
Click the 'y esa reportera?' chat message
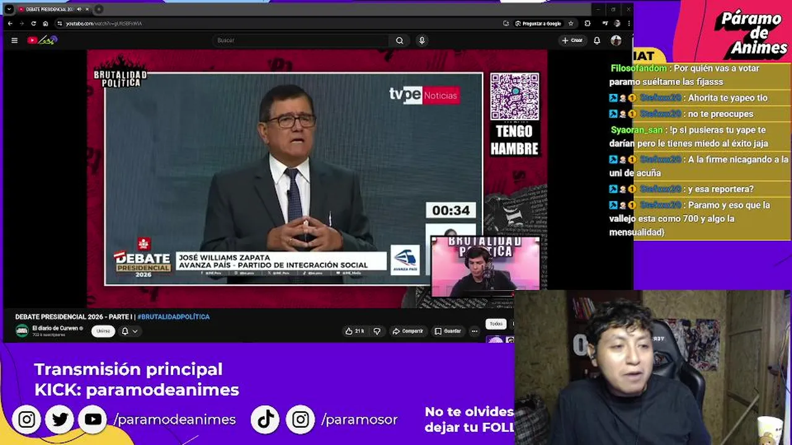pos(721,189)
